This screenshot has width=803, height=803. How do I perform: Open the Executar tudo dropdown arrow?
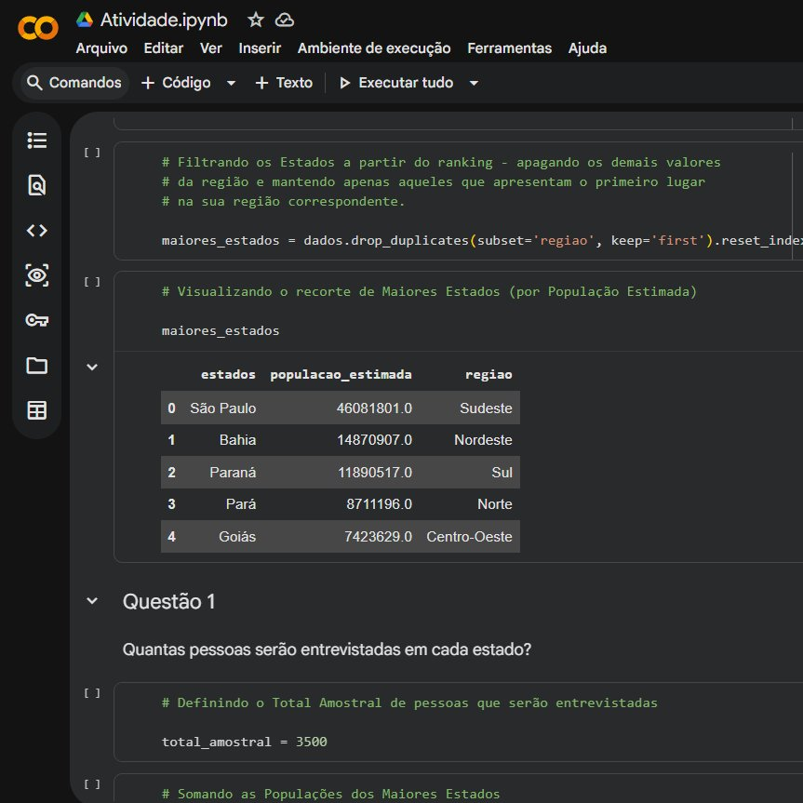[x=474, y=83]
